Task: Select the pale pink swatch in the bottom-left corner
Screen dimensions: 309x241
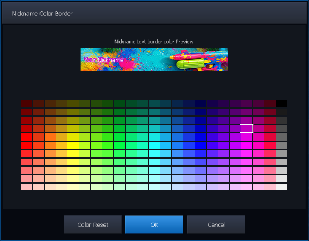Action: (27, 187)
